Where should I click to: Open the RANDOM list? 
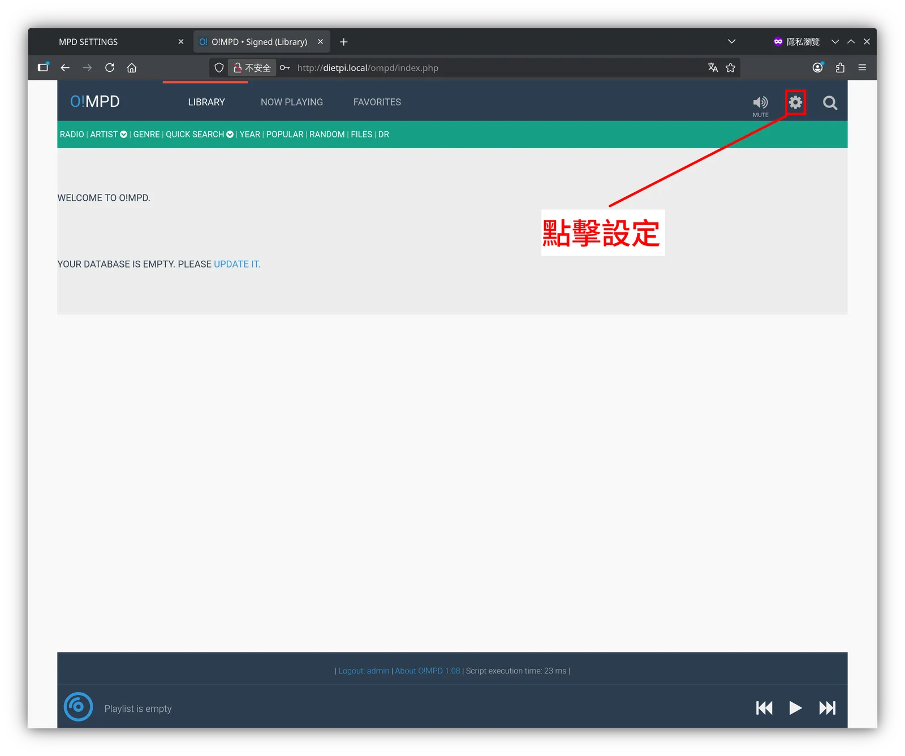[x=327, y=135]
